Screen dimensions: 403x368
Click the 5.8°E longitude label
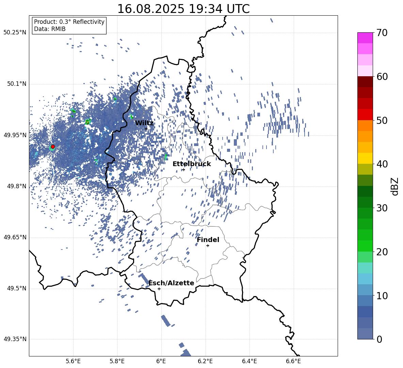117,361
